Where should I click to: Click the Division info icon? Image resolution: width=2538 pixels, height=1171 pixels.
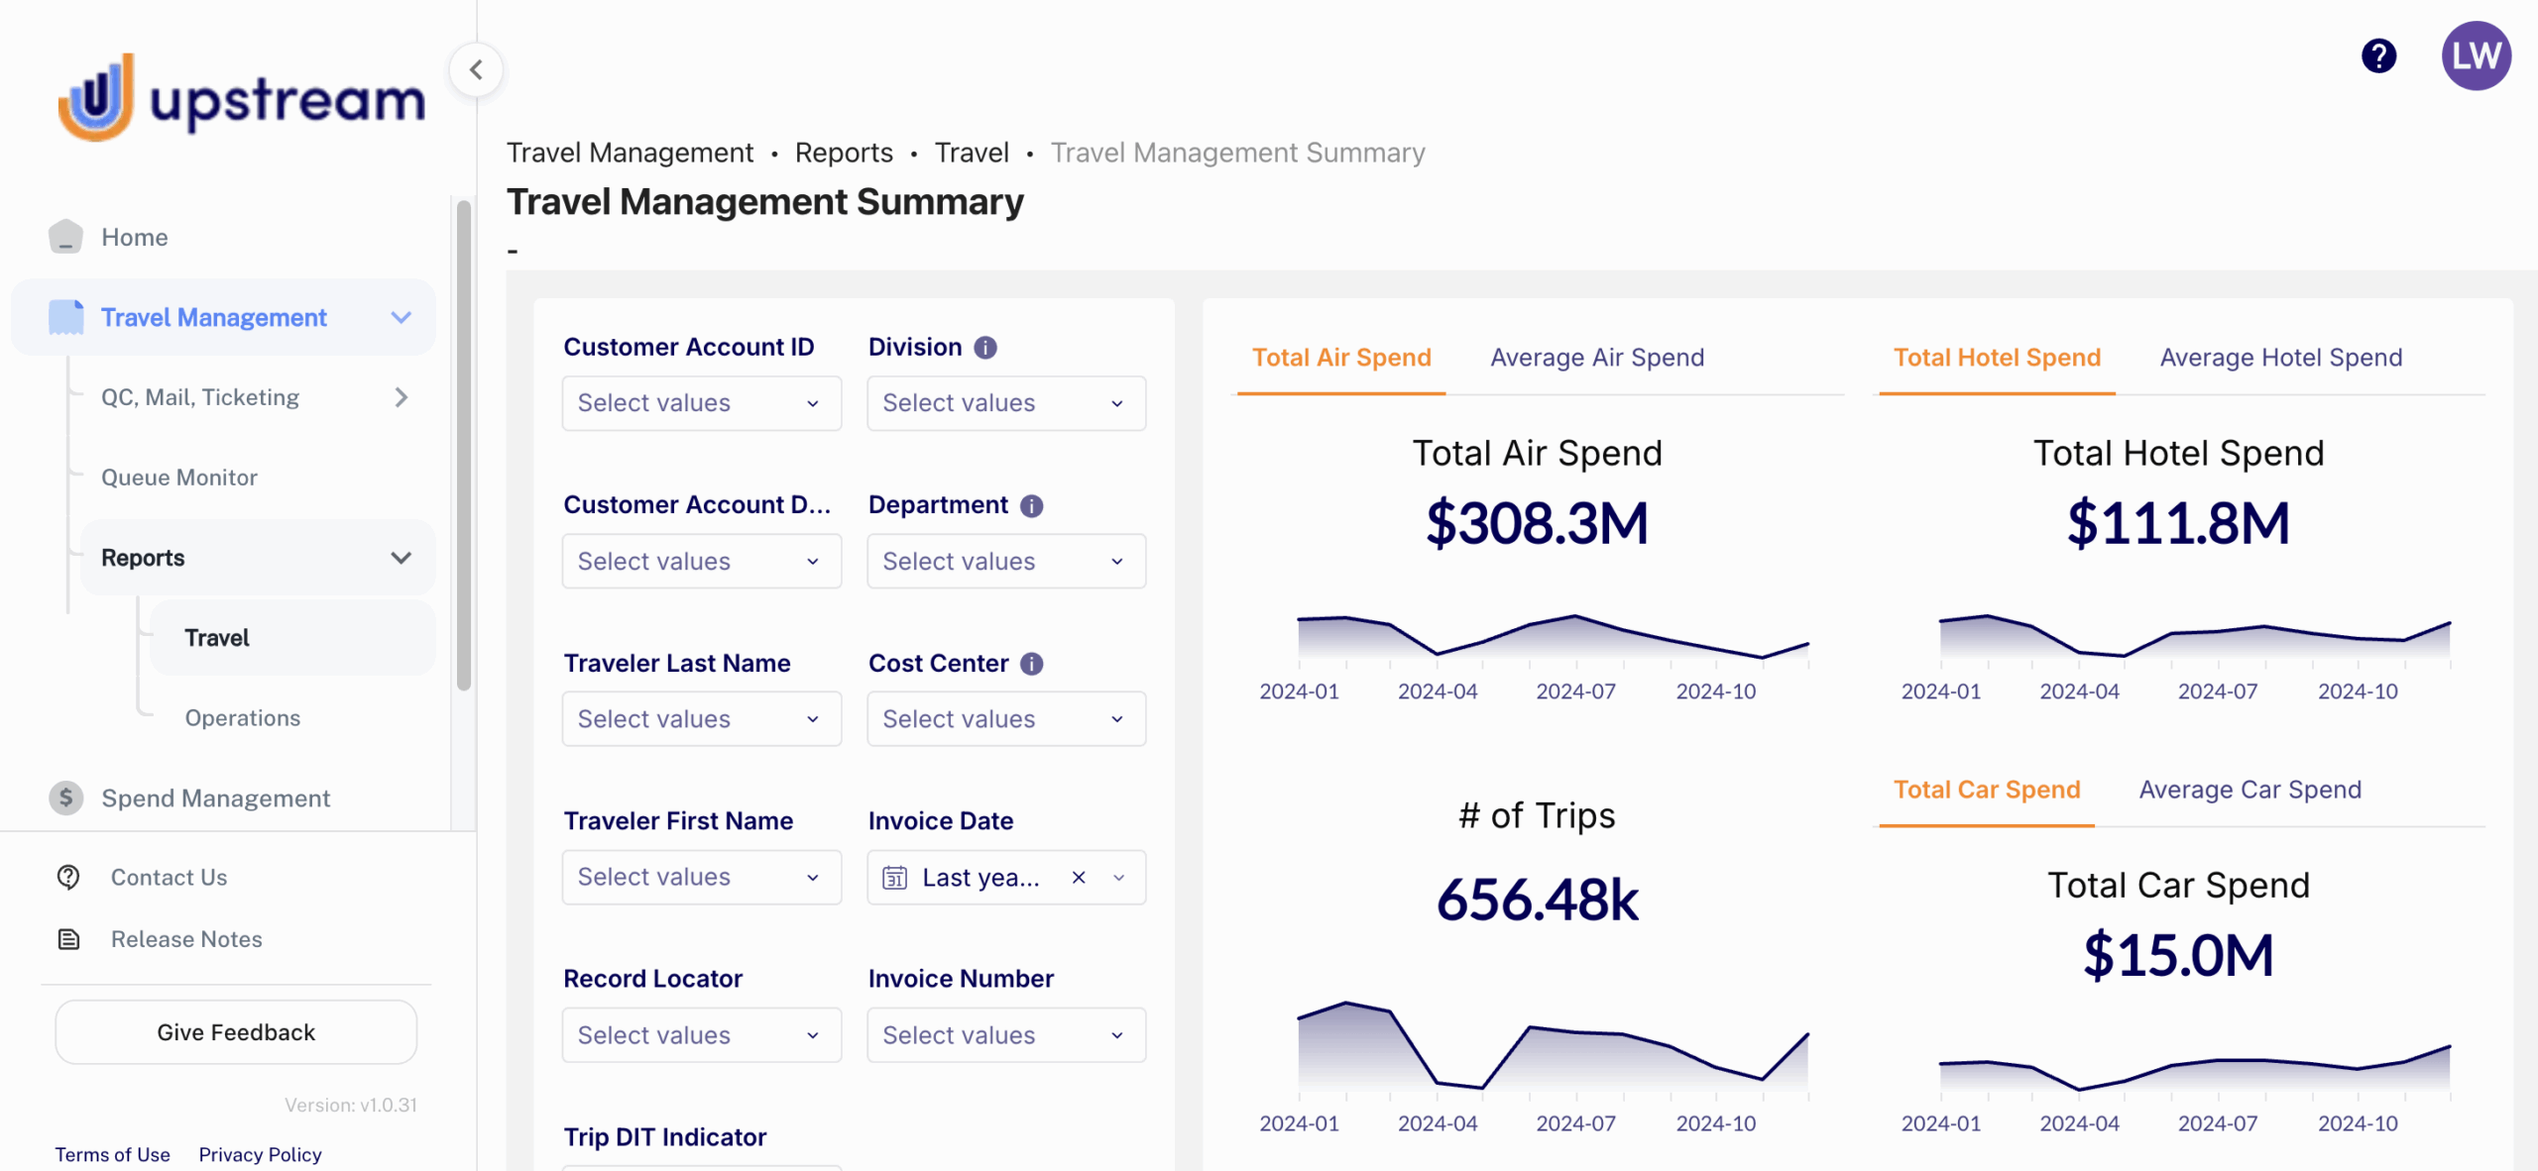[x=985, y=348]
